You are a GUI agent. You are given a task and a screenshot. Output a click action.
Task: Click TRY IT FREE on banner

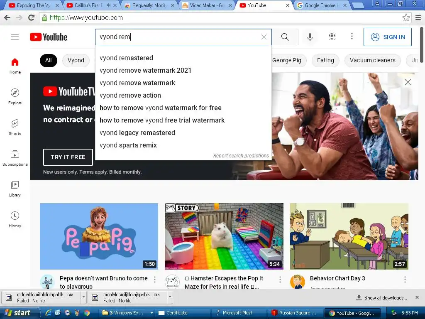[68, 157]
